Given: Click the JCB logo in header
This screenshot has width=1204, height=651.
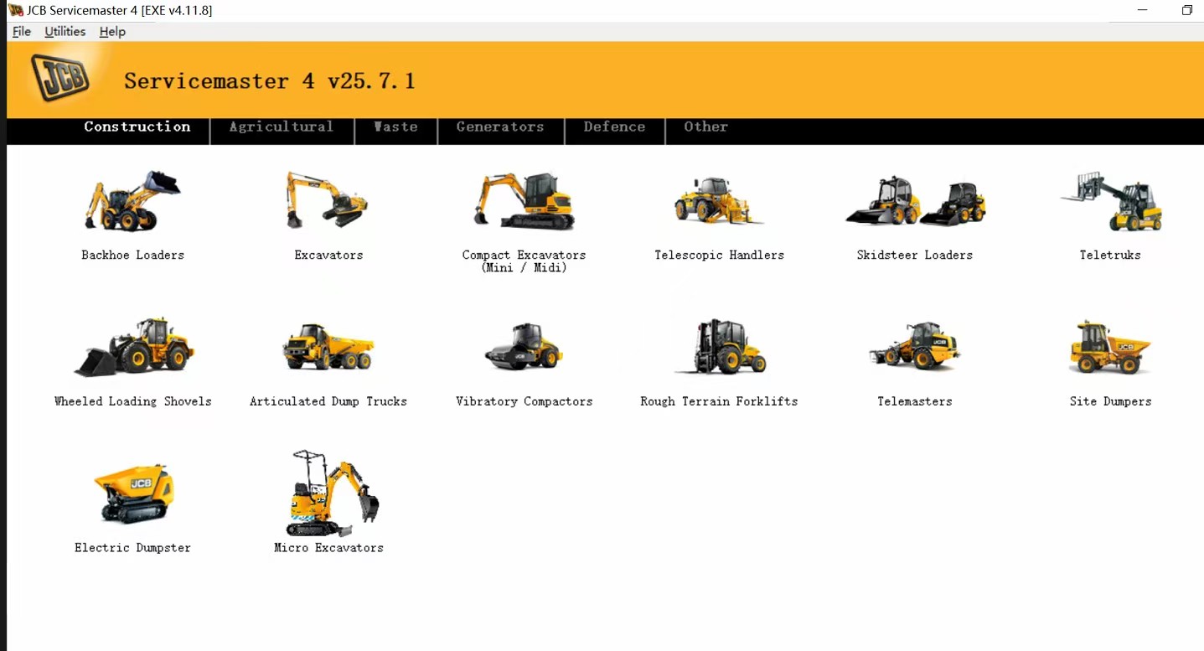Looking at the screenshot, I should pos(59,78).
